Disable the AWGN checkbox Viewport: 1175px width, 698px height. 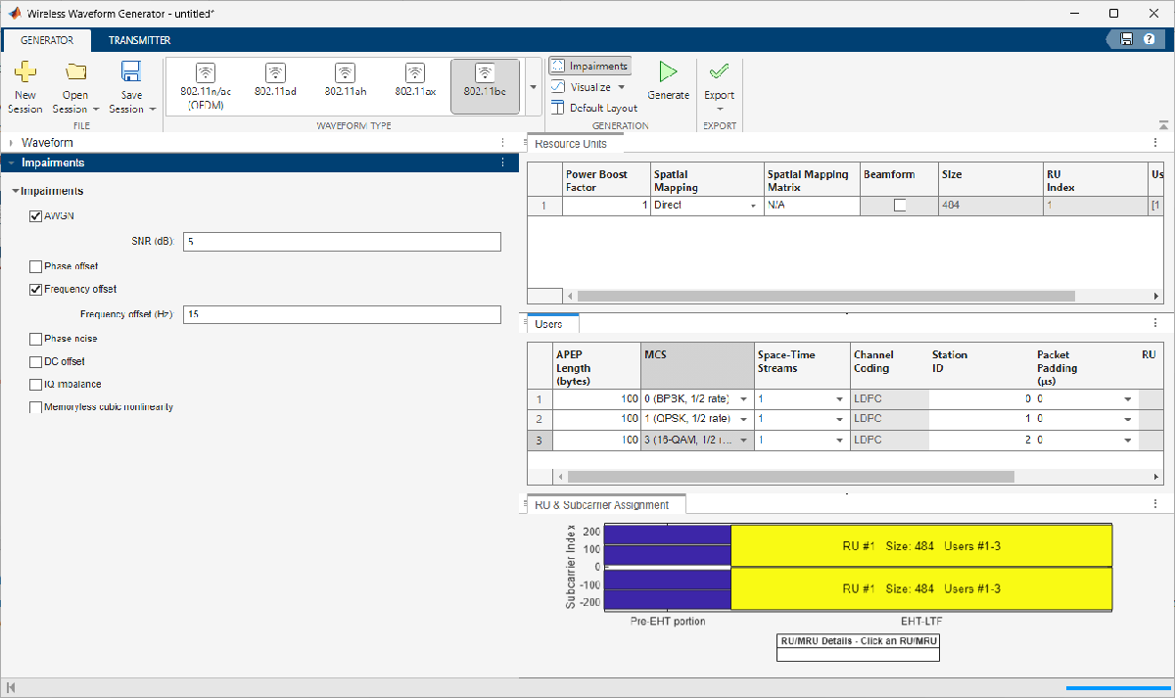click(36, 216)
